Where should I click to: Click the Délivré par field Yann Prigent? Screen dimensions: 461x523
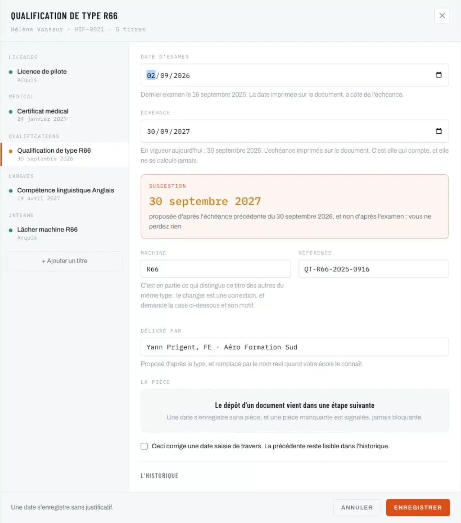[x=294, y=347]
